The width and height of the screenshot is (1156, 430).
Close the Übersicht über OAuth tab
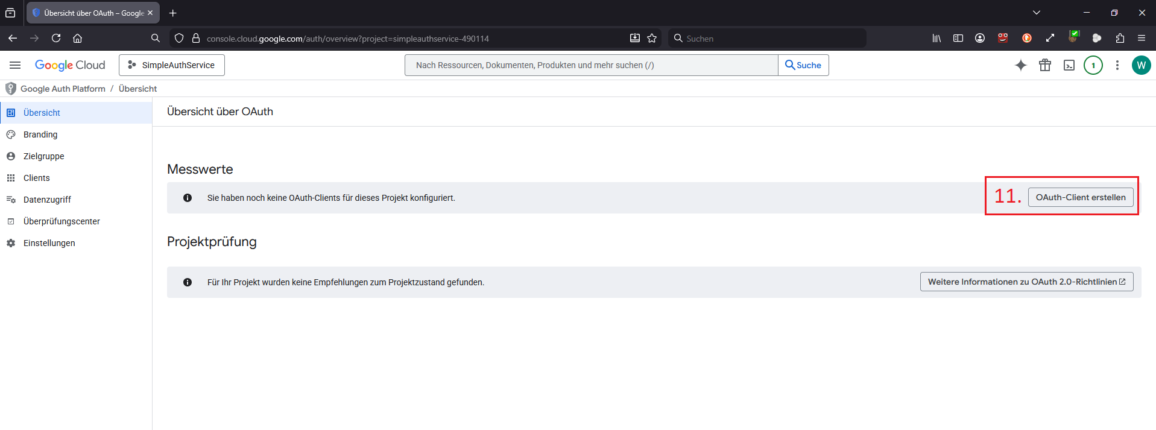click(x=150, y=13)
